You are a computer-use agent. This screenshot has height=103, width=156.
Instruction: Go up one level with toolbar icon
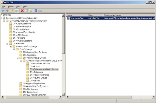pyautogui.click(x=13, y=11)
